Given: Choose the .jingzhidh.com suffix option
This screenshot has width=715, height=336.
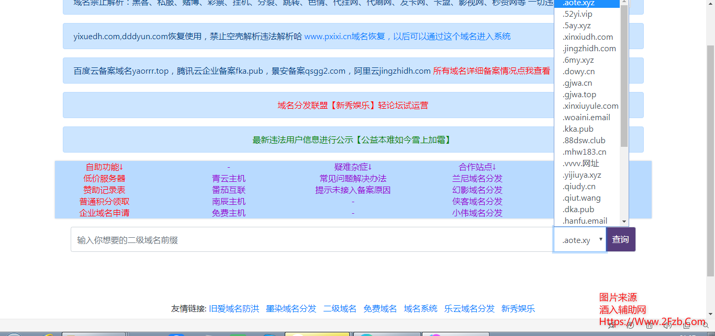Looking at the screenshot, I should click(589, 49).
